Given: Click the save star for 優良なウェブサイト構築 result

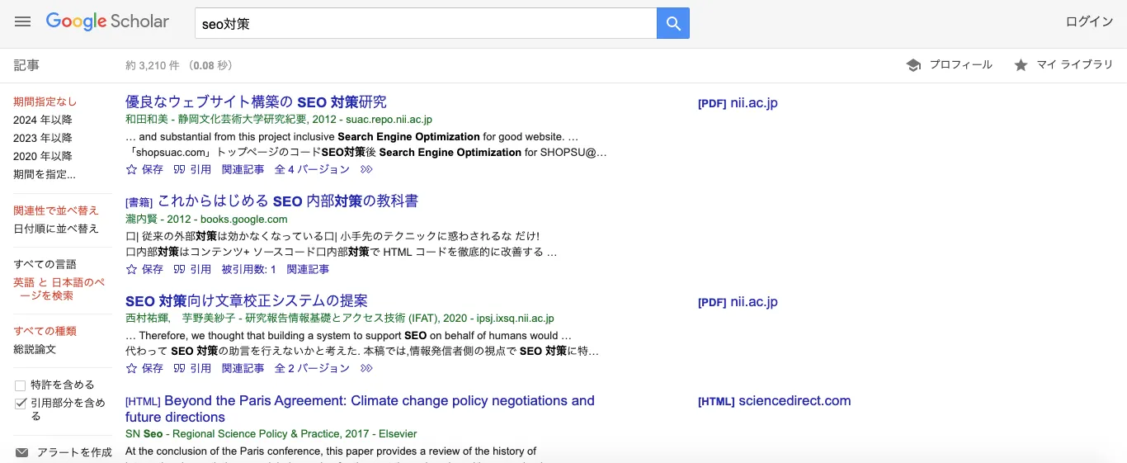Looking at the screenshot, I should pyautogui.click(x=131, y=169).
